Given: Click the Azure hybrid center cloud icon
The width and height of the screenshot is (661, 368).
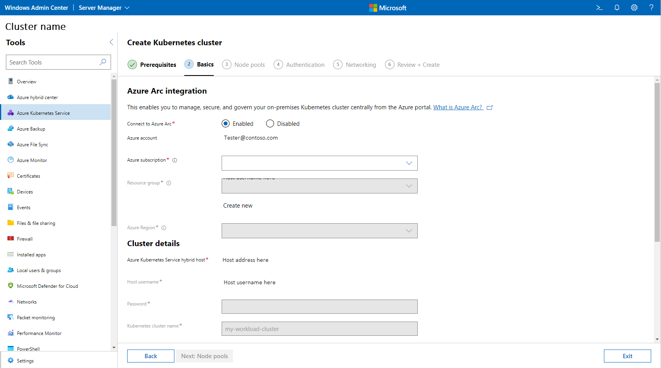Looking at the screenshot, I should pyautogui.click(x=11, y=97).
